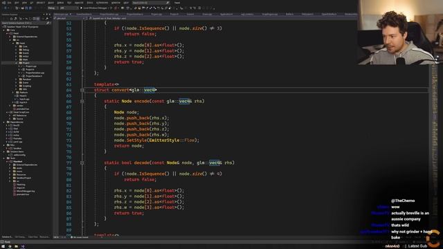443x249 pixels.
Task: Click the editor horizontal scrollbar
Action: (x=226, y=237)
